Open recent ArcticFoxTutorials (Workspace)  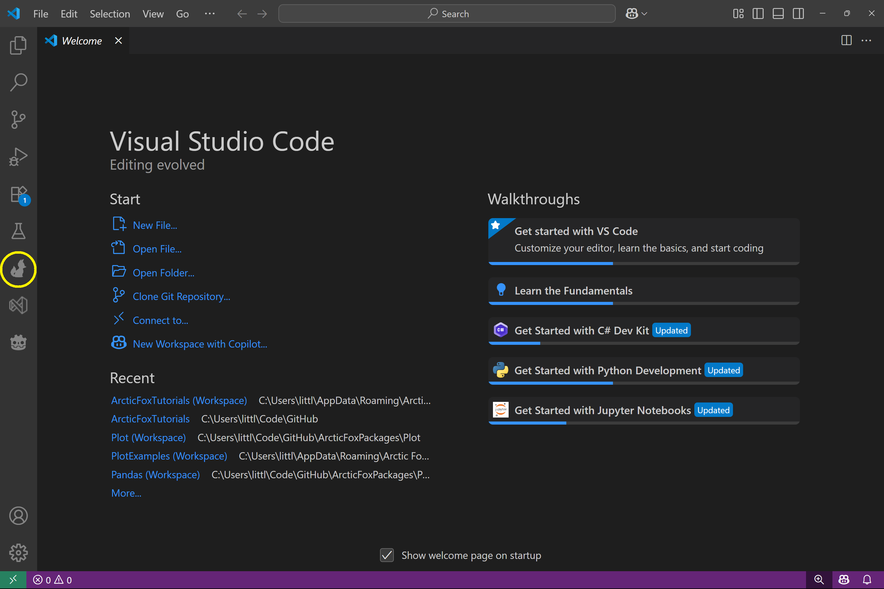[179, 401]
